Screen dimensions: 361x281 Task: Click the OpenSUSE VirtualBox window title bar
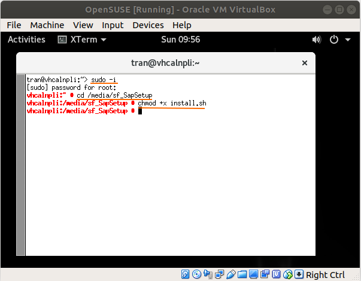click(x=180, y=10)
